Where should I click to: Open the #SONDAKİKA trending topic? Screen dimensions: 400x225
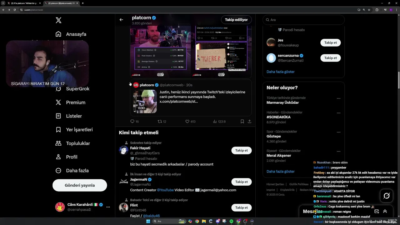pos(278,117)
